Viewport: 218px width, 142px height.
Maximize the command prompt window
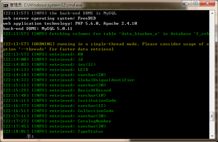click(195, 3)
